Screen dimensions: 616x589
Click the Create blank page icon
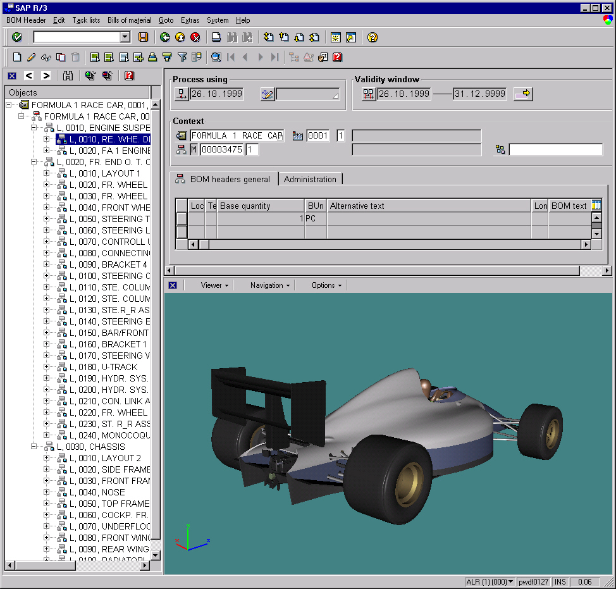pos(17,57)
